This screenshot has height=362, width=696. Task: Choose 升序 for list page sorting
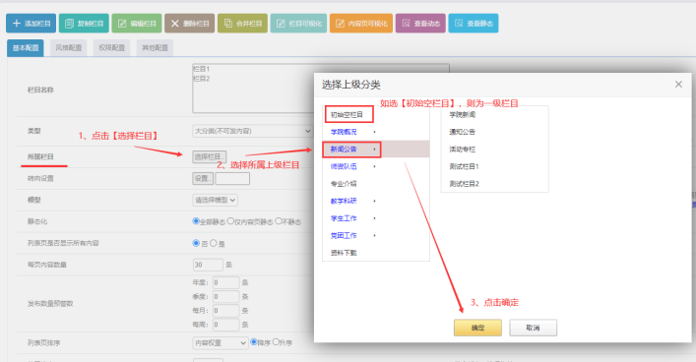pyautogui.click(x=276, y=342)
